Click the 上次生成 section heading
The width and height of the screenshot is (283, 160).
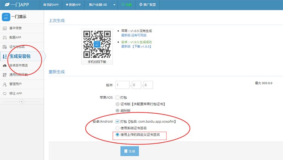(x=57, y=20)
